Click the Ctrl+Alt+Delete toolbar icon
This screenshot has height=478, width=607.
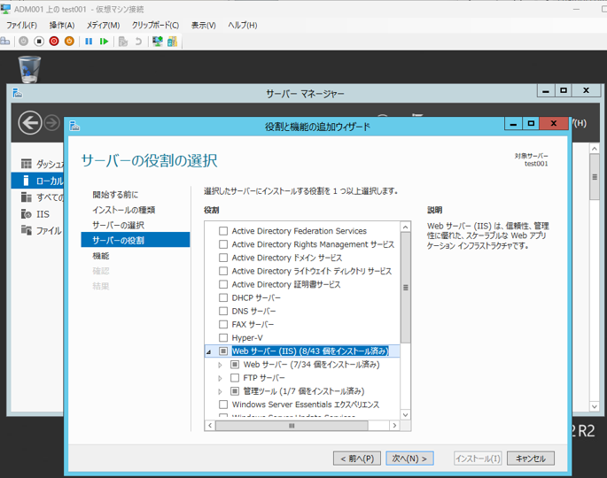(5, 41)
